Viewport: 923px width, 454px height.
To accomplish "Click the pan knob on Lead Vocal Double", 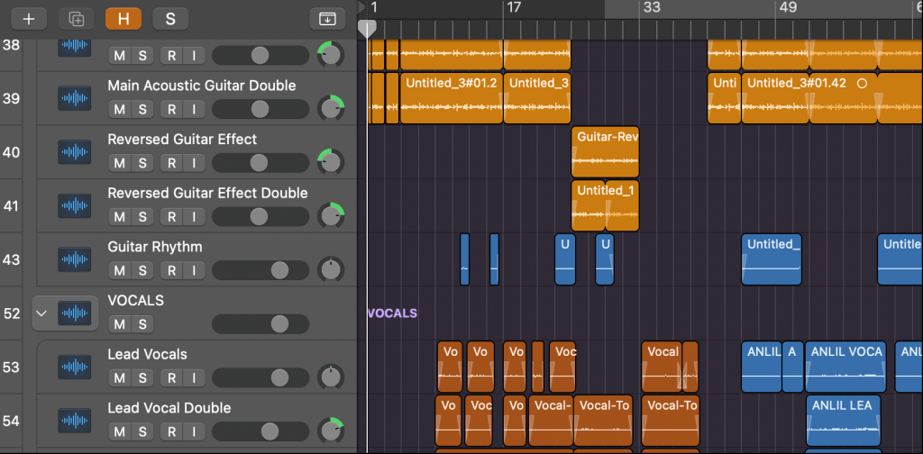I will pyautogui.click(x=331, y=431).
